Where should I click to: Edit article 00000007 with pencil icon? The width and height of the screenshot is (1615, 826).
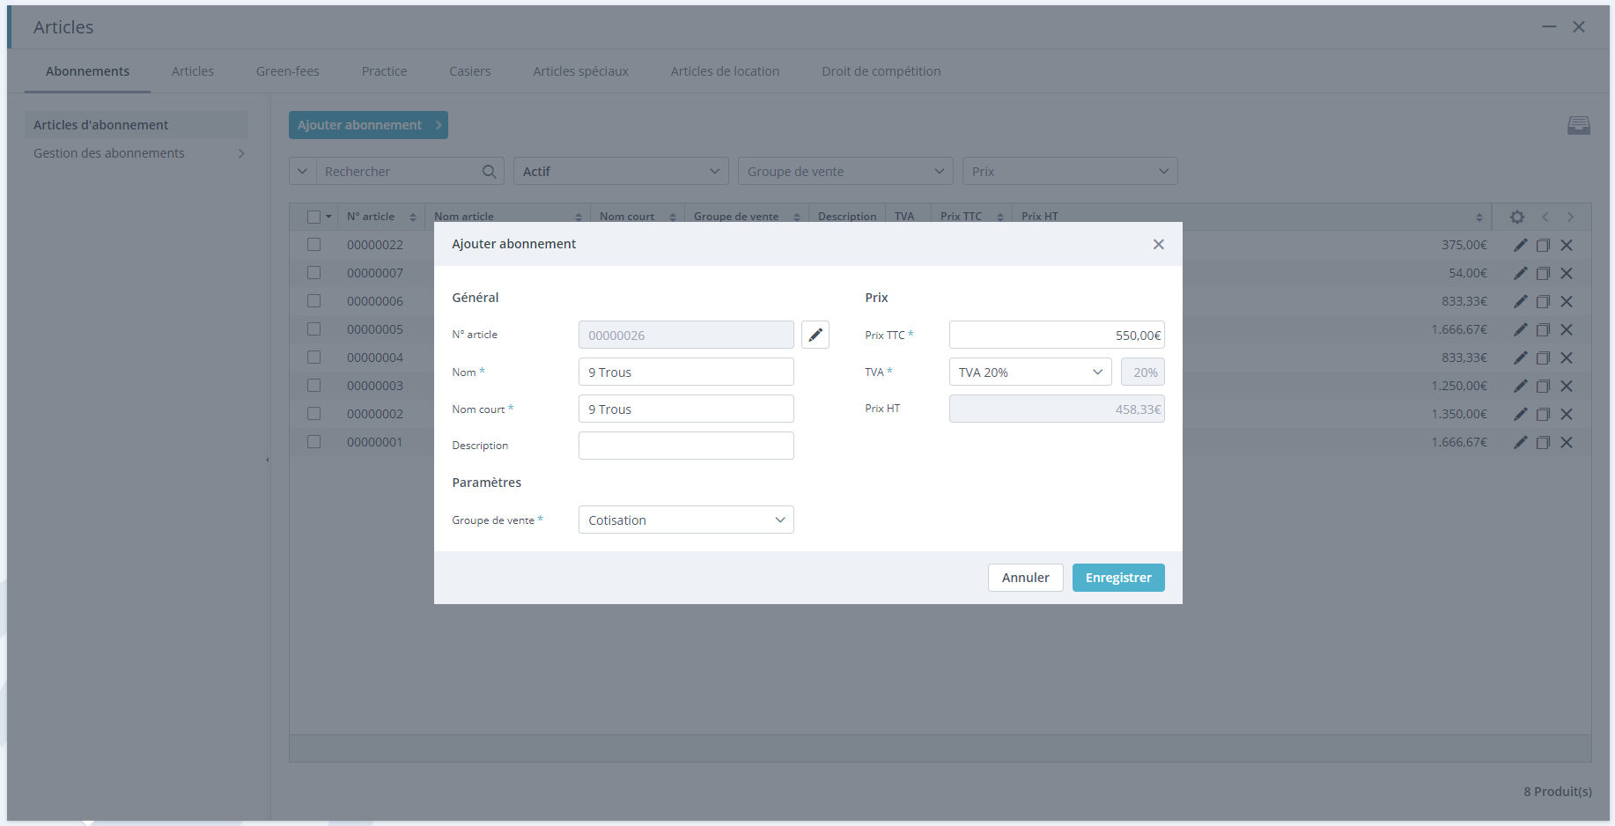(1521, 273)
